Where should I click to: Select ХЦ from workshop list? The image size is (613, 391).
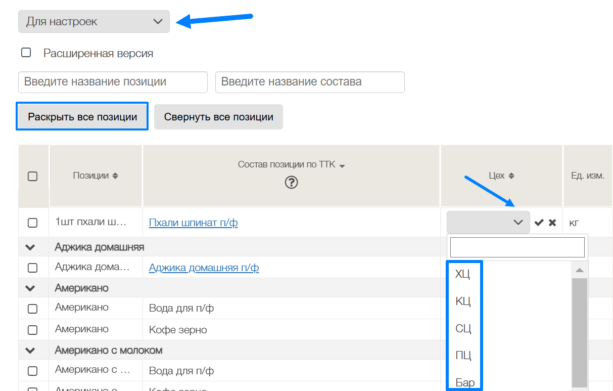(x=463, y=274)
